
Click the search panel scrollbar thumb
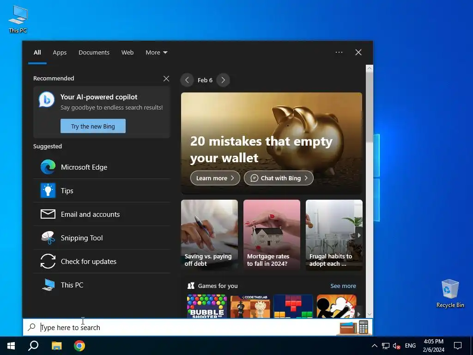pyautogui.click(x=369, y=107)
